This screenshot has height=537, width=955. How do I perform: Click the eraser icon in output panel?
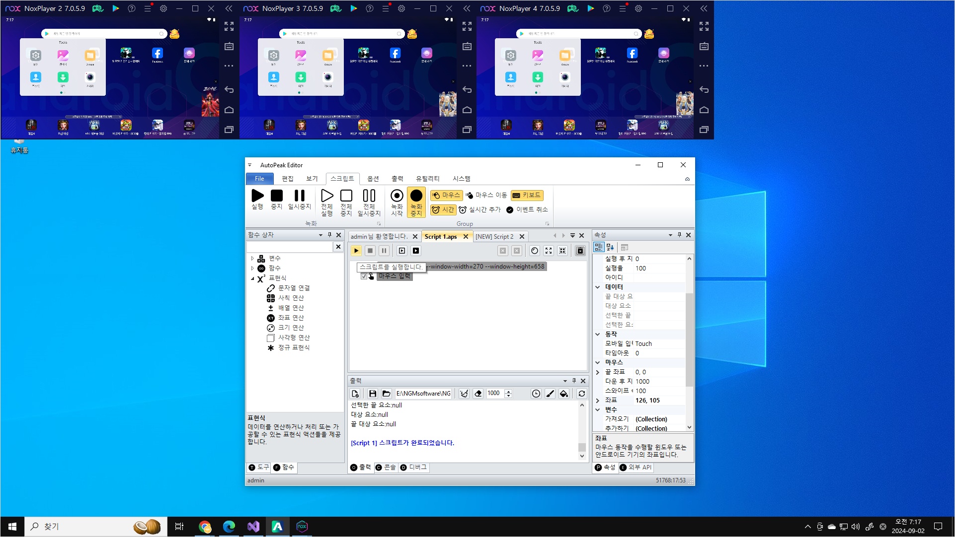[x=478, y=394]
